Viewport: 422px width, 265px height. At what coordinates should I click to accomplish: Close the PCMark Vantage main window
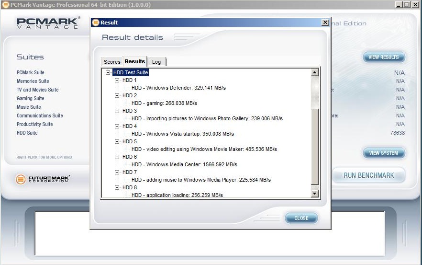415,5
